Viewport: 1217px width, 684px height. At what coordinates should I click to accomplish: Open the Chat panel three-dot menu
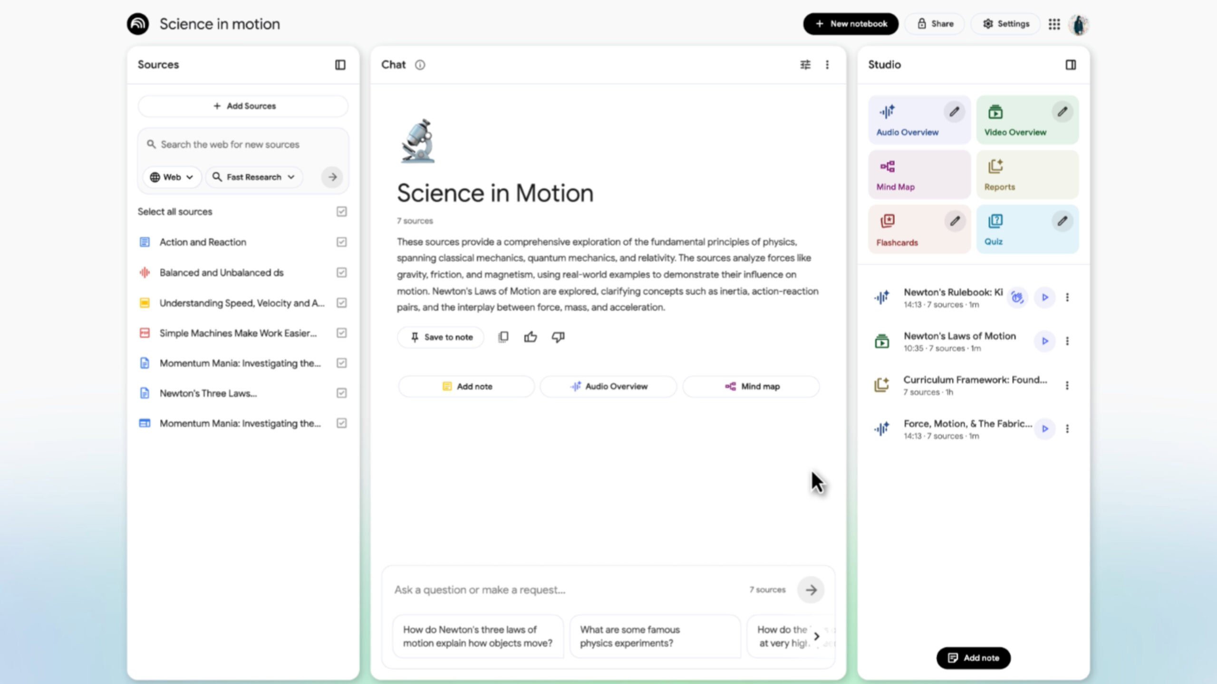point(828,65)
